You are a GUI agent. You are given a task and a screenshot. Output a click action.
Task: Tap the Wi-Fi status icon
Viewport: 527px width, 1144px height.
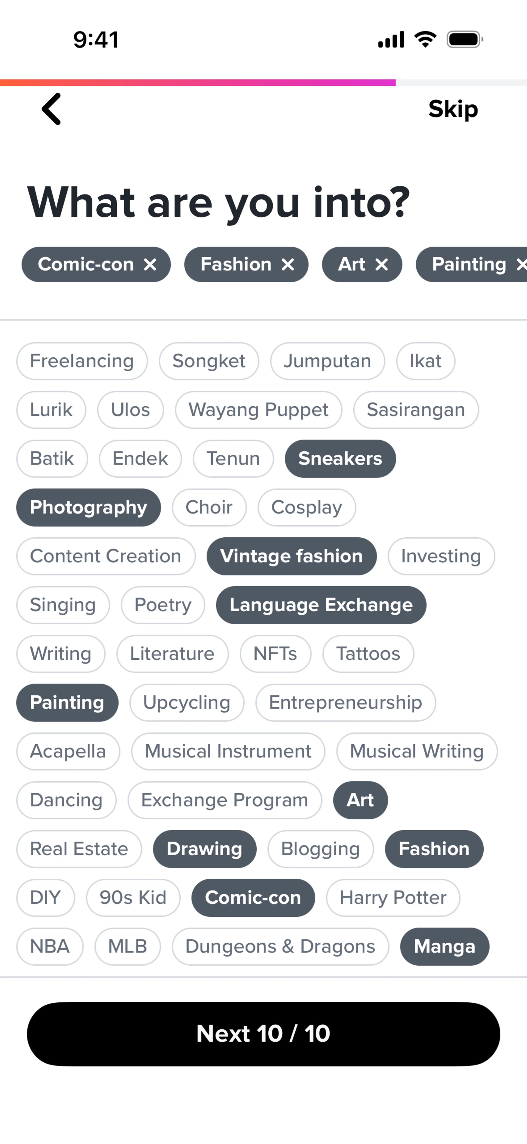pos(425,40)
